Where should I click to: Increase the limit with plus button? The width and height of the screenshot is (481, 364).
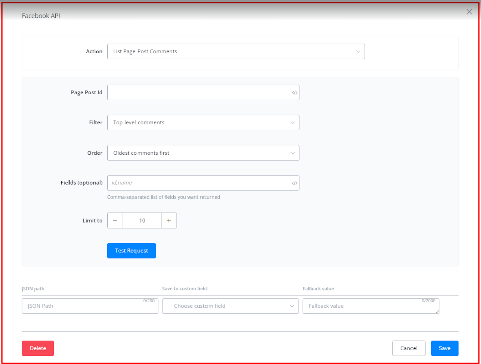169,221
